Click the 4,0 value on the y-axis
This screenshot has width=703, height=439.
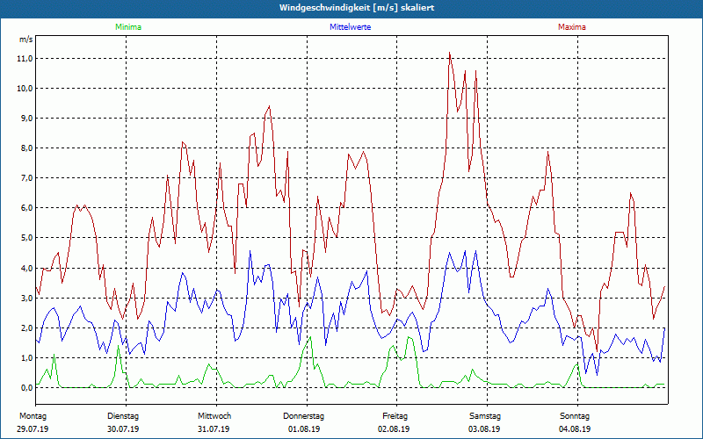coord(26,269)
